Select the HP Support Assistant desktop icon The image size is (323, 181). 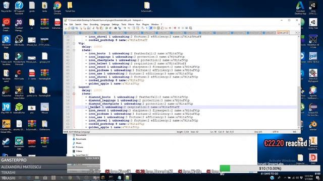click(19, 8)
